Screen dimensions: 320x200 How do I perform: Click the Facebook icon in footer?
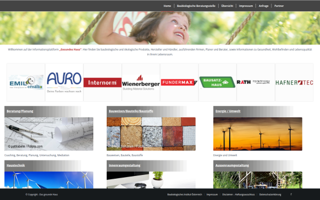pos(291,194)
